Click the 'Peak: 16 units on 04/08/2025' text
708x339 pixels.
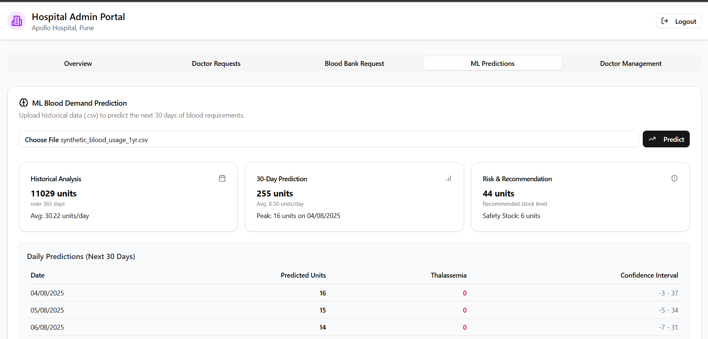(x=298, y=216)
